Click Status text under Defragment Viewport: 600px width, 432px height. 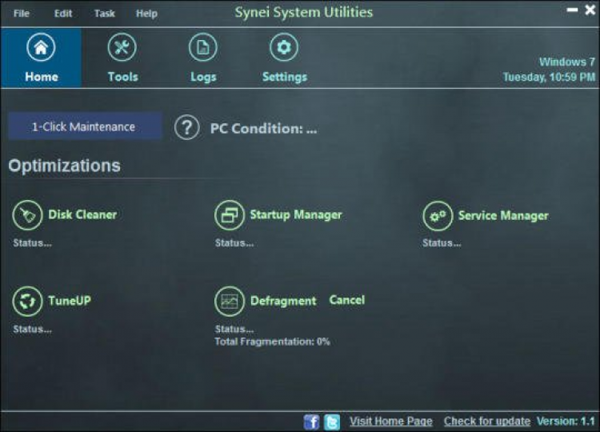point(234,329)
